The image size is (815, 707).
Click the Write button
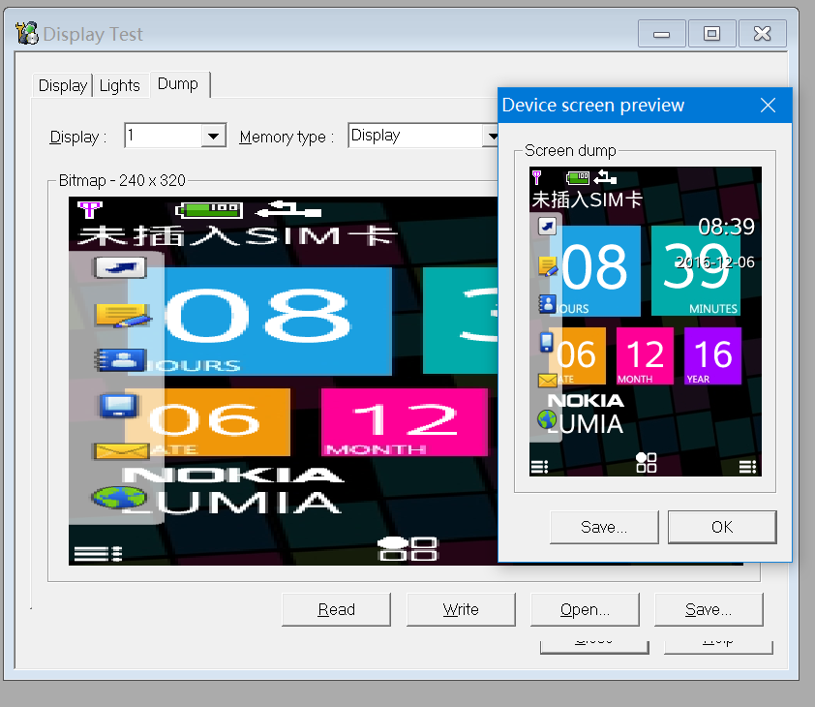(x=461, y=609)
